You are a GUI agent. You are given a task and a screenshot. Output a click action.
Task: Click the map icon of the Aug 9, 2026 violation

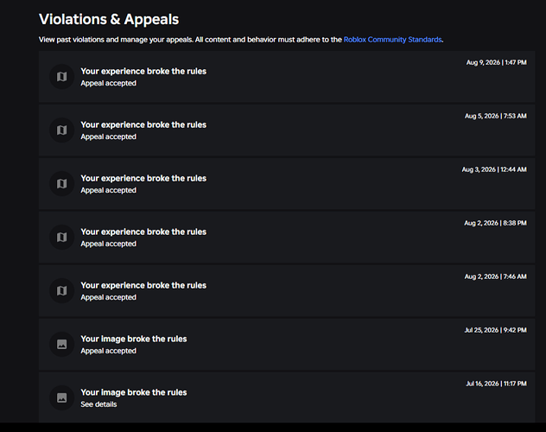[61, 77]
